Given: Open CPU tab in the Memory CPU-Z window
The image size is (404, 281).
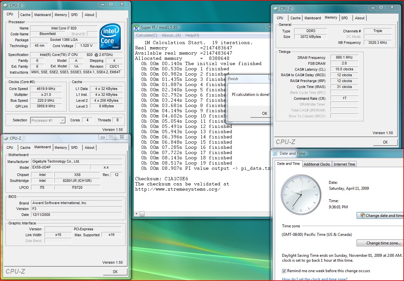Looking at the screenshot, I should 280,18.
